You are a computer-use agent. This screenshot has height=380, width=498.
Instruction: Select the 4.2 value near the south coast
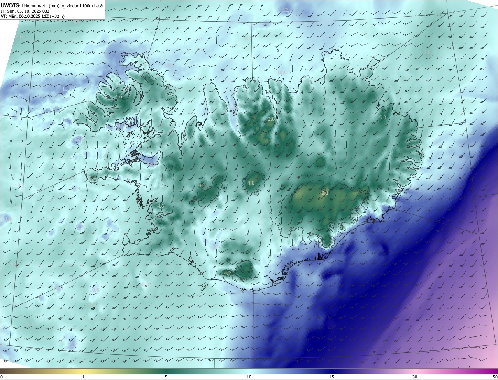(228, 273)
